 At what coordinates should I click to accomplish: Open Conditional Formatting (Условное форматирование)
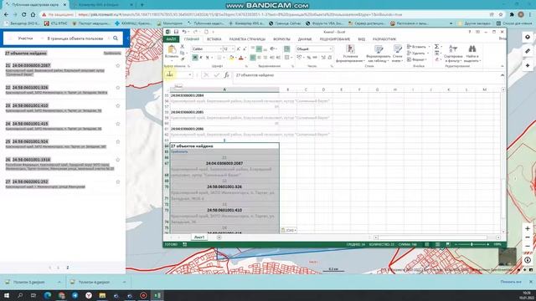(x=350, y=54)
